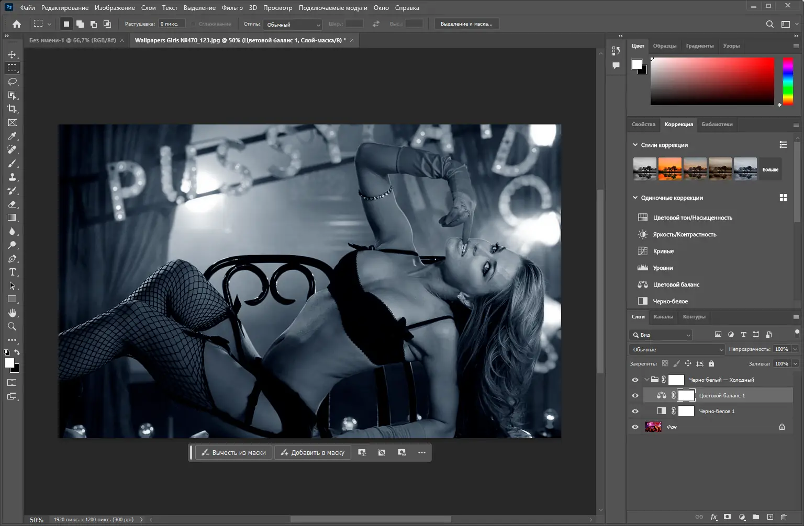Click the Вычесть из маски button
804x526 pixels.
[234, 453]
